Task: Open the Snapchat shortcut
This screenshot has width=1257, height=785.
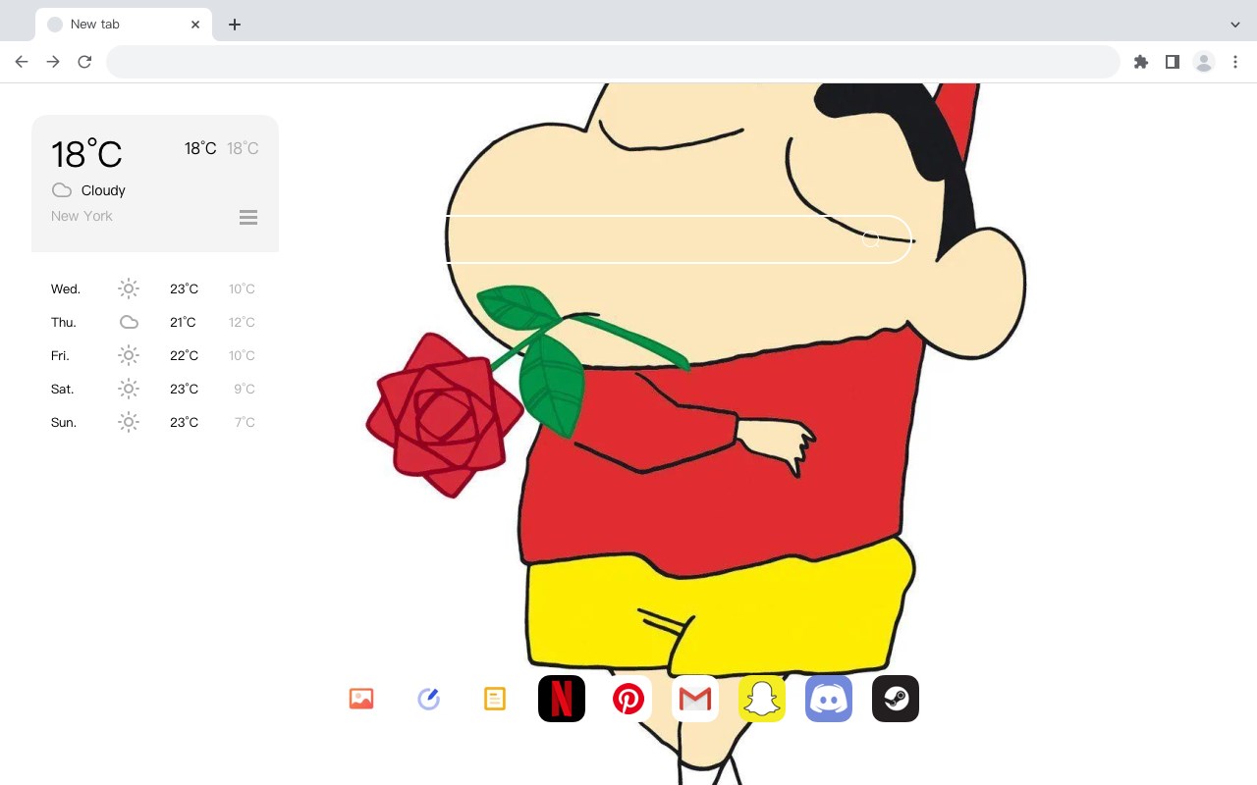Action: tap(762, 699)
